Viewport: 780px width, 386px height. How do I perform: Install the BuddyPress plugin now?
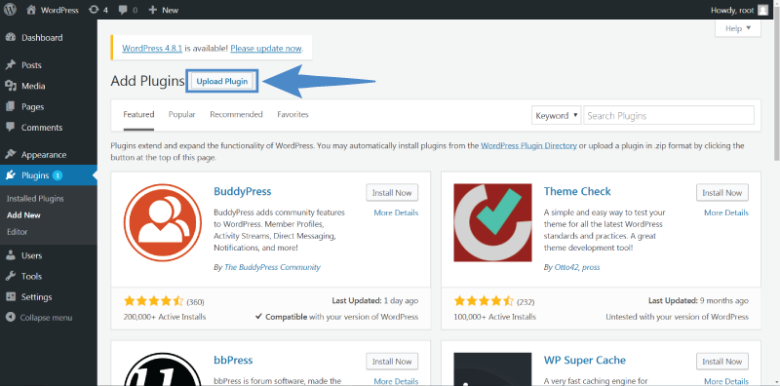(x=392, y=192)
